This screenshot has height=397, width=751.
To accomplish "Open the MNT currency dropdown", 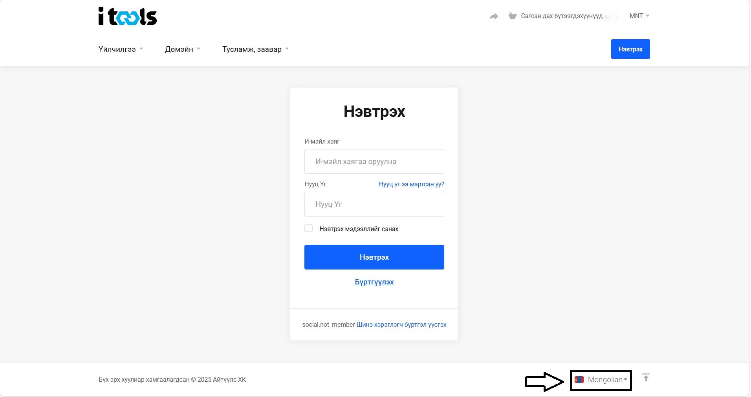I will tap(639, 16).
